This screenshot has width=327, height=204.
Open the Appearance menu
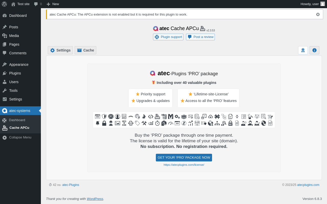pyautogui.click(x=20, y=65)
